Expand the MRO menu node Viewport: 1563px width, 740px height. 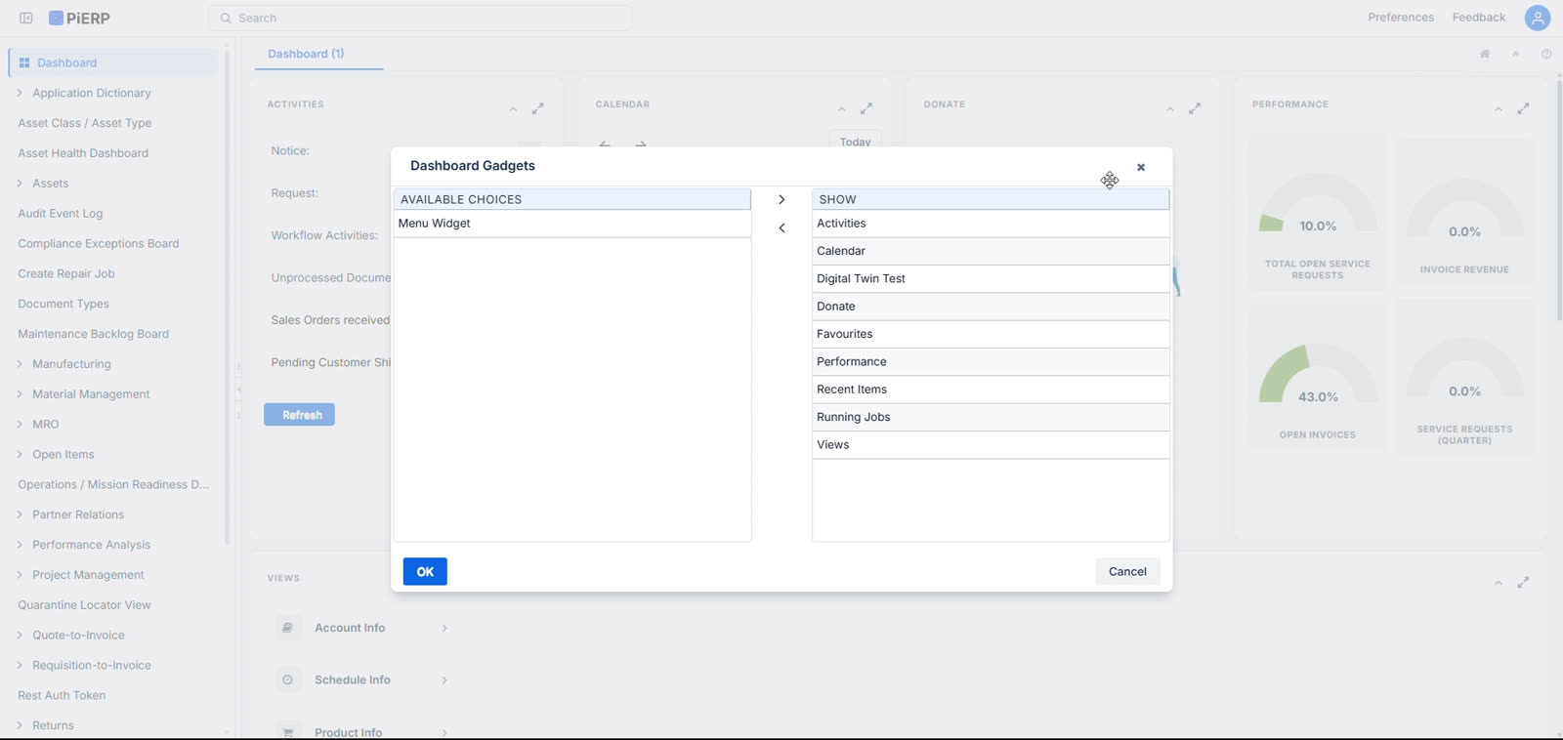point(20,424)
